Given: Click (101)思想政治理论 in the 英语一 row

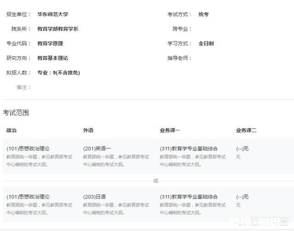Looking at the screenshot, I should [28, 149].
